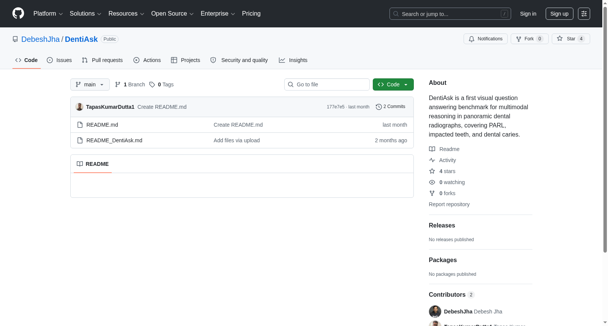This screenshot has height=326, width=608.
Task: Expand the Open Source menu
Action: [173, 14]
